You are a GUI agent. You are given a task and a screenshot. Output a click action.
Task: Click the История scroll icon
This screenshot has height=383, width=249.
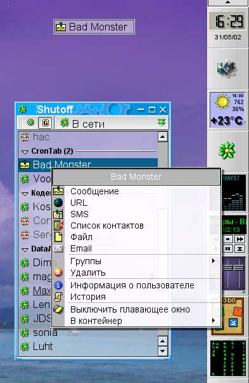58,297
